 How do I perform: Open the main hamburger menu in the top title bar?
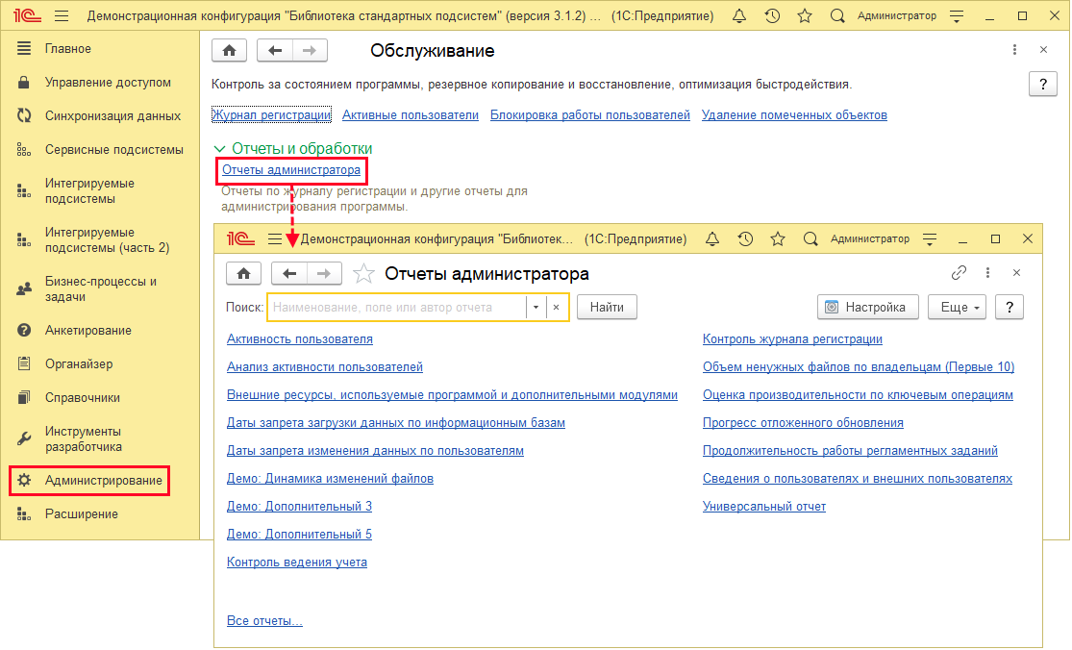pos(62,15)
